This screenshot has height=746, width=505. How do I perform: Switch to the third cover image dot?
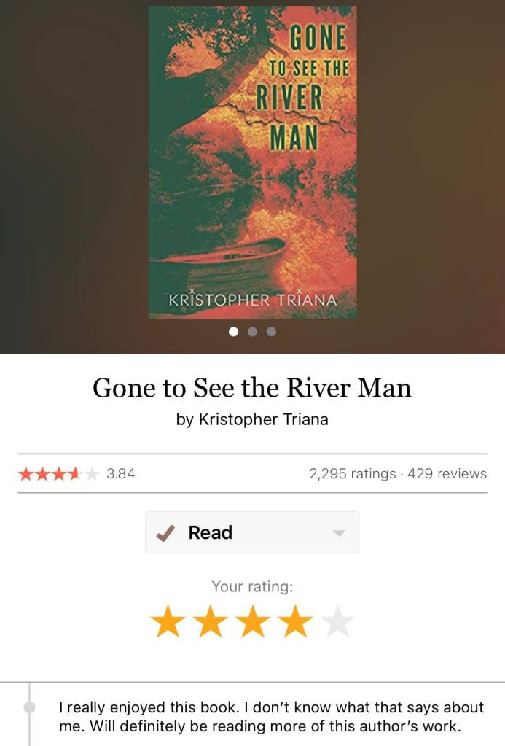pos(271,332)
